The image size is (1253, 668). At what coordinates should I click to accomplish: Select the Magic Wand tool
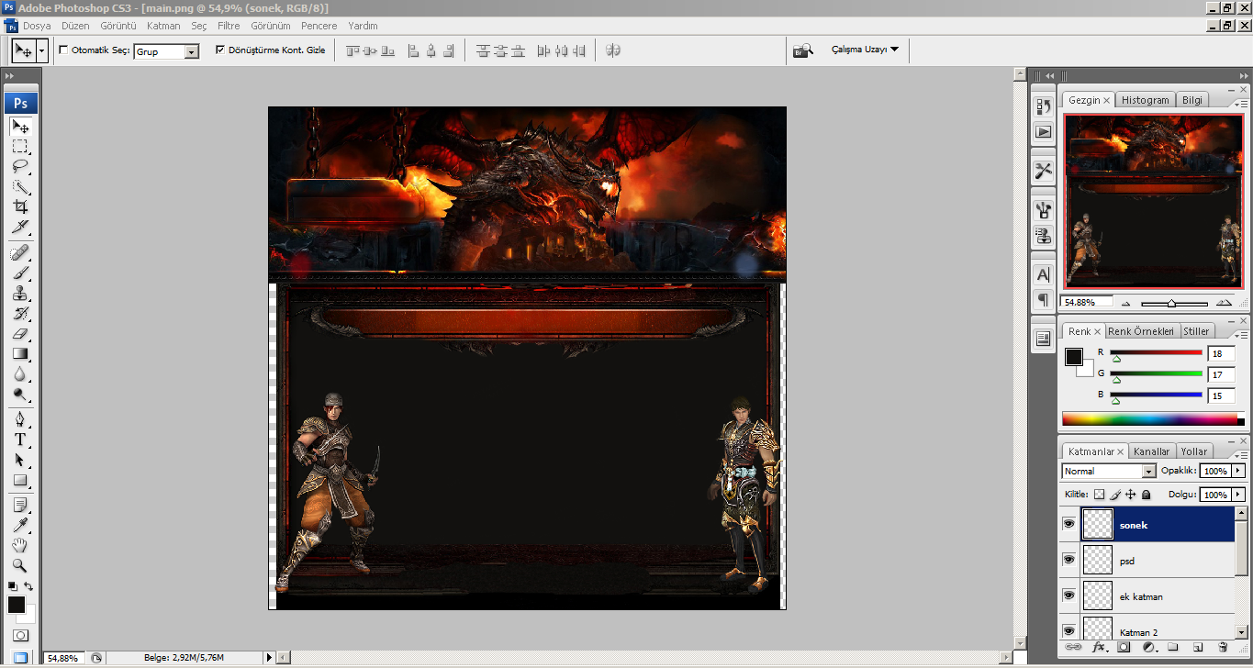tap(20, 187)
